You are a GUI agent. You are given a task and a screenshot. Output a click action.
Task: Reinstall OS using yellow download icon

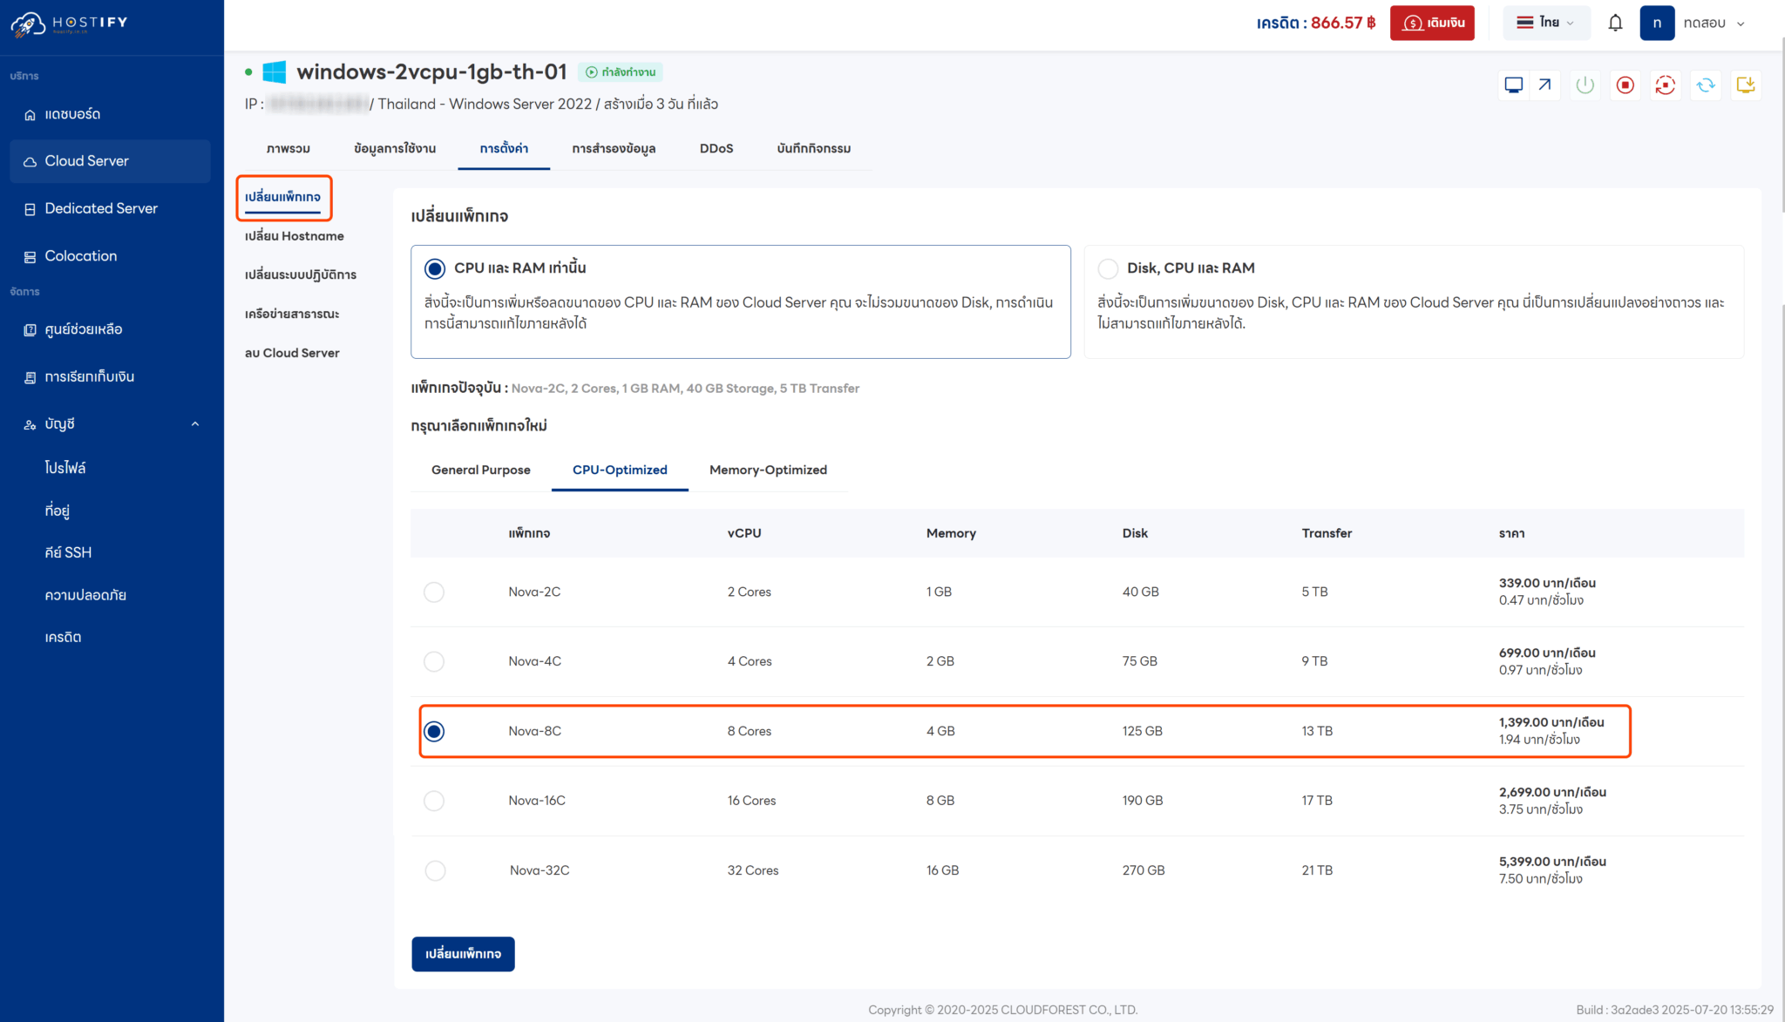click(x=1746, y=85)
